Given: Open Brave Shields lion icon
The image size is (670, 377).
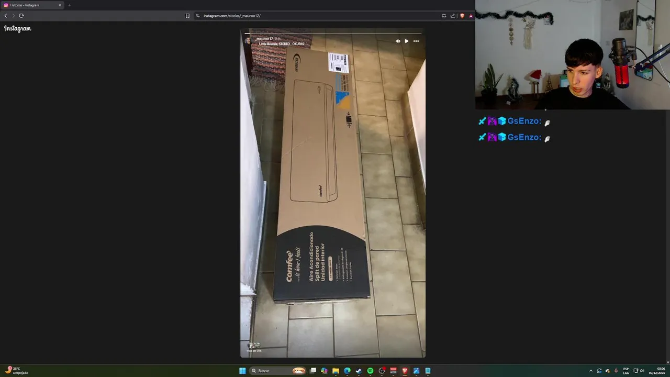Looking at the screenshot, I should point(462,16).
